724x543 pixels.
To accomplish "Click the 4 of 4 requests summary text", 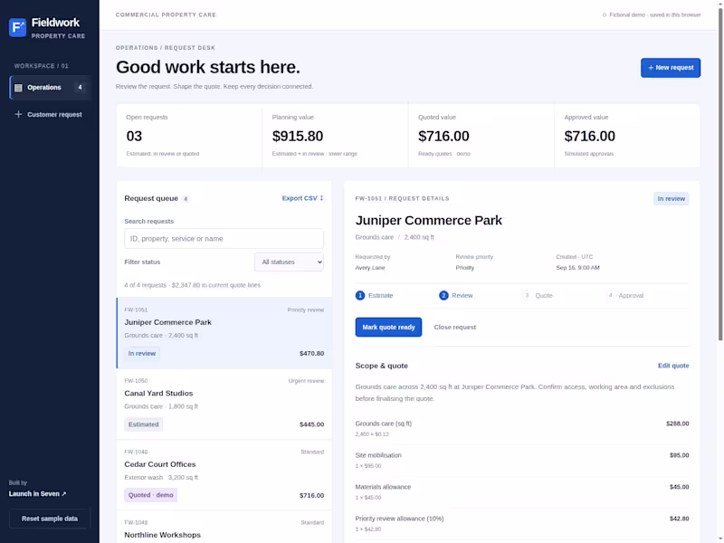I will 192,285.
